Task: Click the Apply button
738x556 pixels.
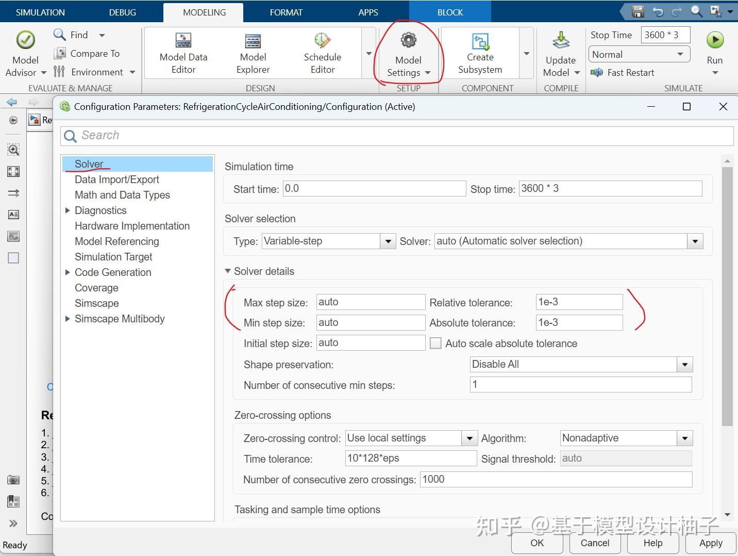Action: 710,543
